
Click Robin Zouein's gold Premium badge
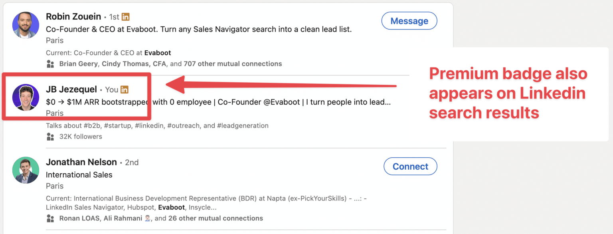point(125,16)
